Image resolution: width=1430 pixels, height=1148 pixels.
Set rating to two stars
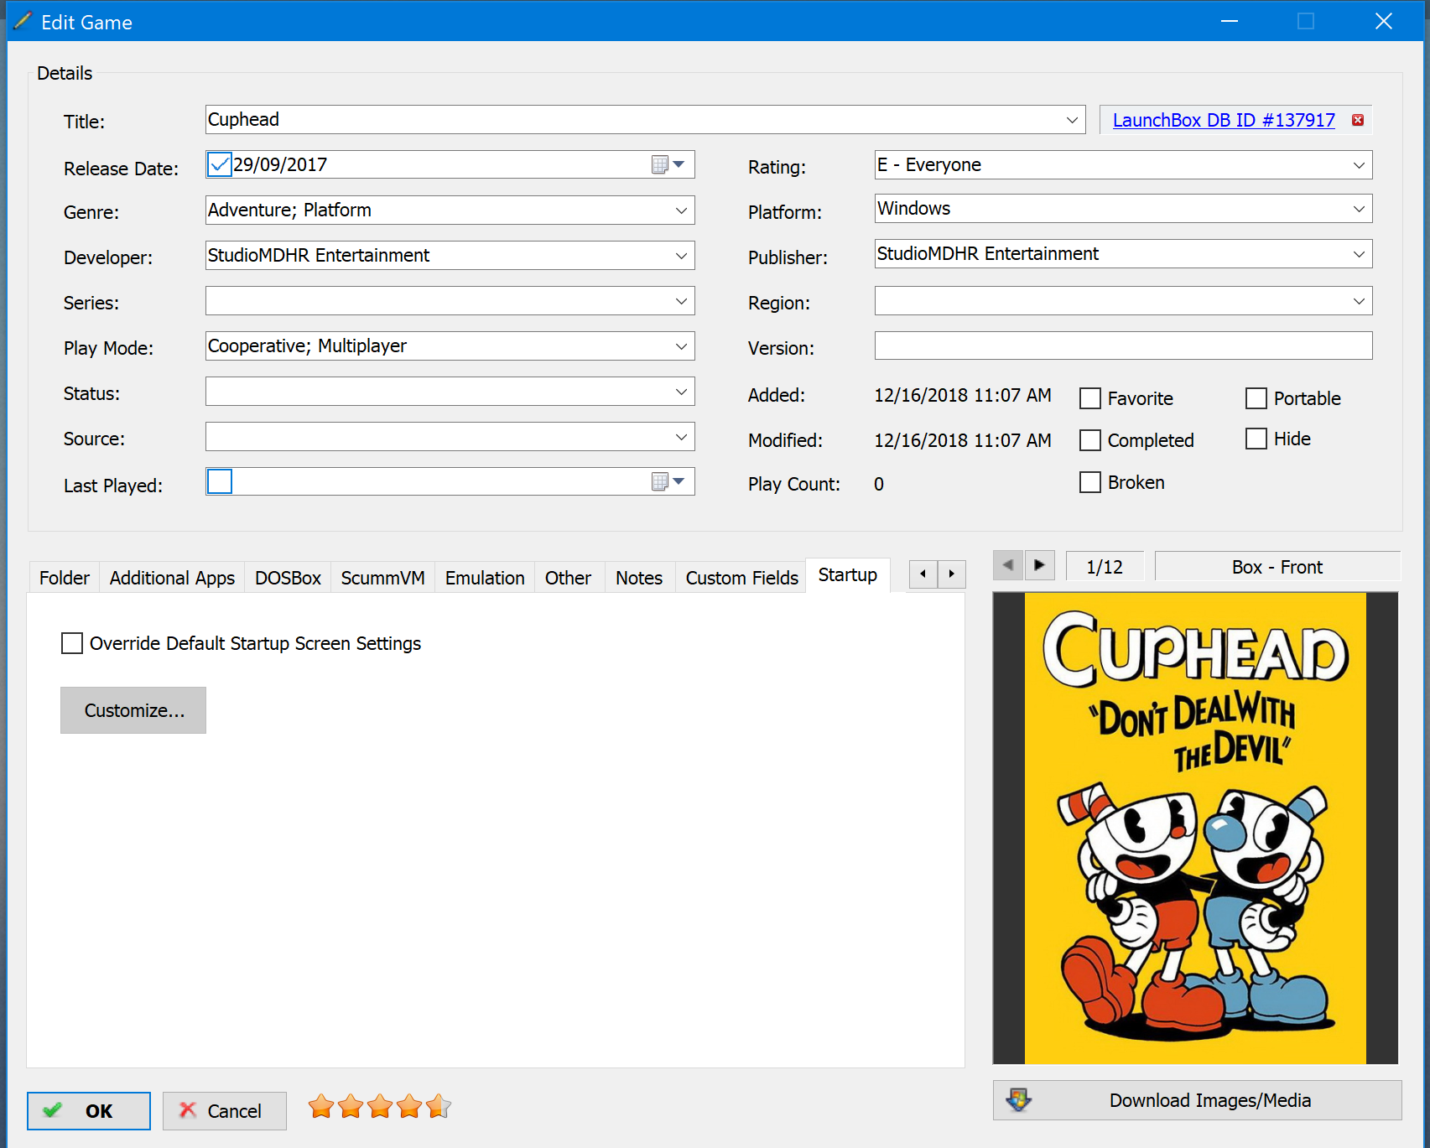tap(351, 1107)
